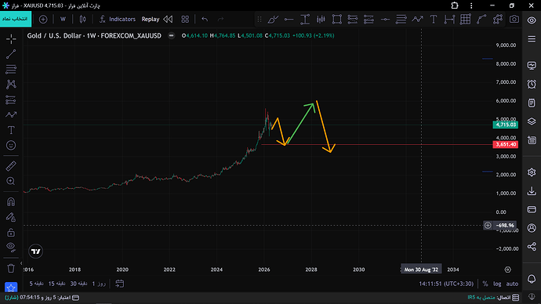Open the W interval dropdown
Screen dimensions: 541x304
coord(63,20)
